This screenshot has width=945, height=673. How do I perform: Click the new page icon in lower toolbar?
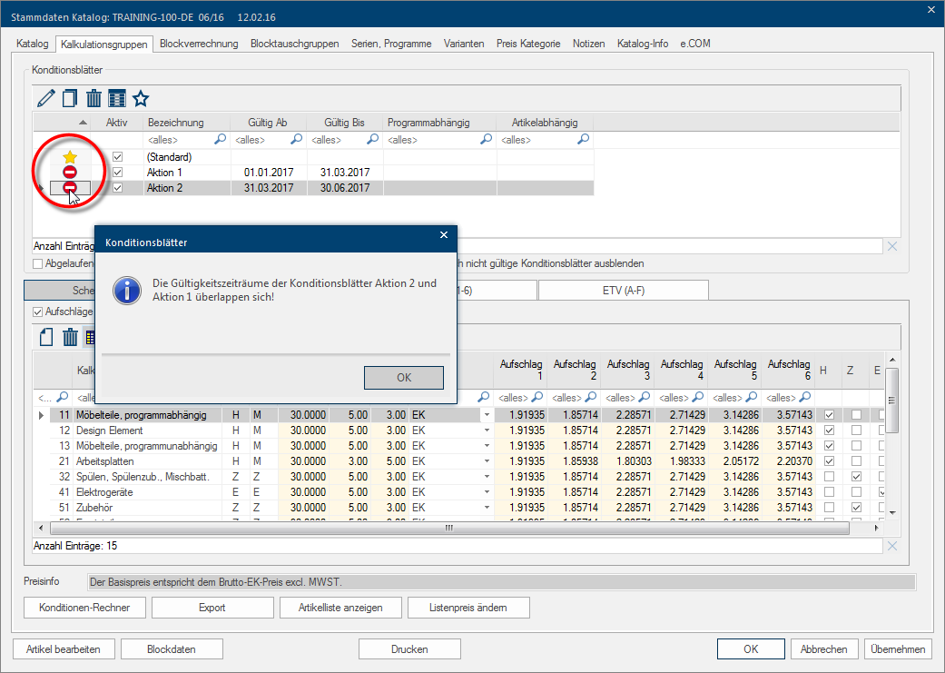click(x=46, y=338)
